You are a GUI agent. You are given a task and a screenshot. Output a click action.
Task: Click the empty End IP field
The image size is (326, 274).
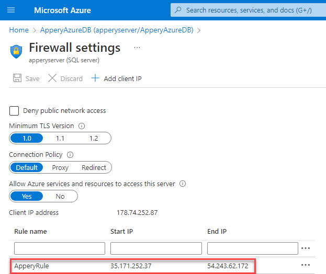pos(253,248)
